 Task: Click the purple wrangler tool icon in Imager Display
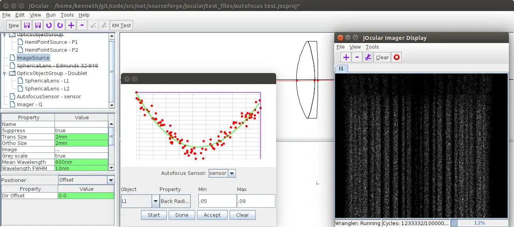coord(368,57)
